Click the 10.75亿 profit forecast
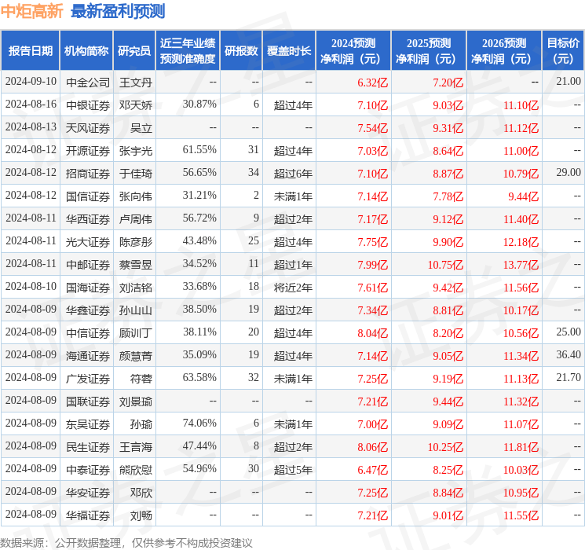585x550 pixels. point(445,265)
